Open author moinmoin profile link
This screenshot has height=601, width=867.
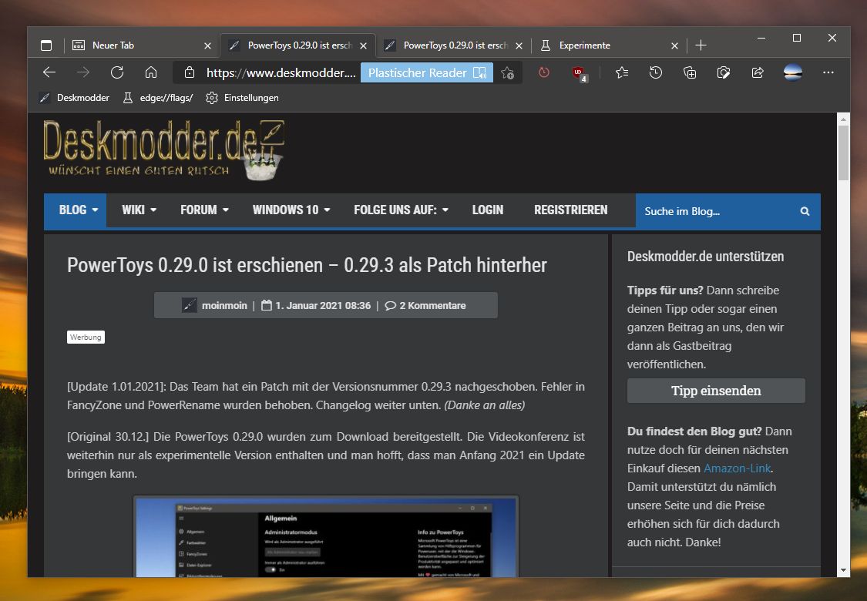click(x=224, y=305)
